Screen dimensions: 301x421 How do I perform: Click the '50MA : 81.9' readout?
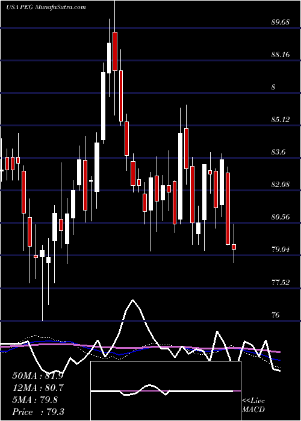(37, 376)
